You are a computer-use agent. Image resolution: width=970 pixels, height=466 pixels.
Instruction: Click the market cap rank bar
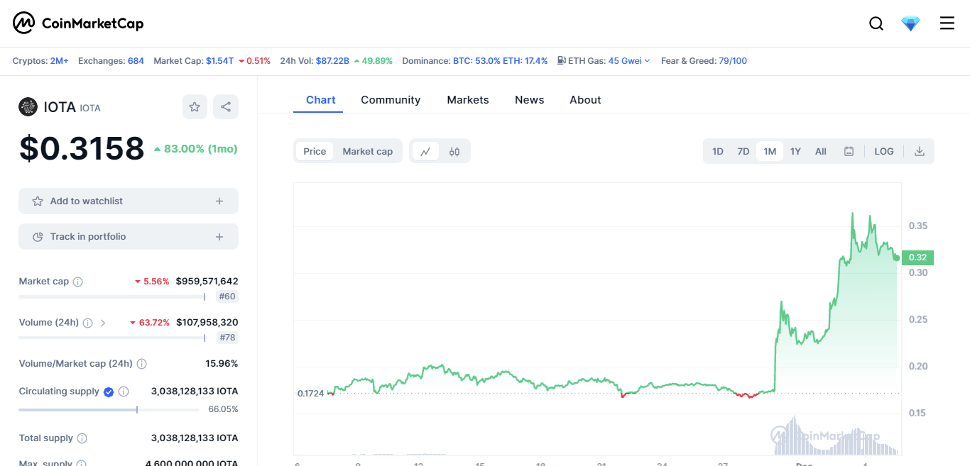[x=112, y=297]
